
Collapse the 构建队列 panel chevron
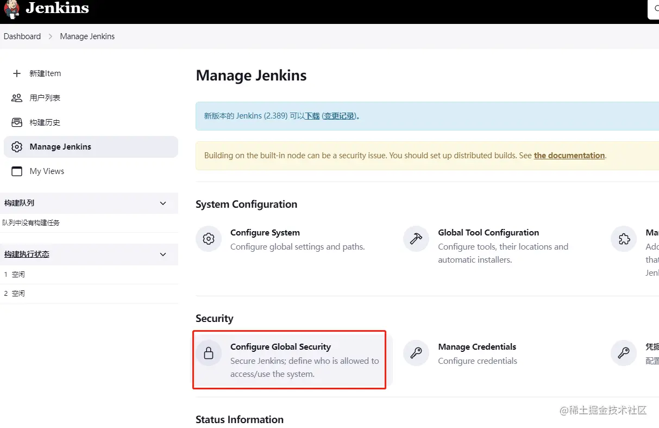click(x=163, y=203)
